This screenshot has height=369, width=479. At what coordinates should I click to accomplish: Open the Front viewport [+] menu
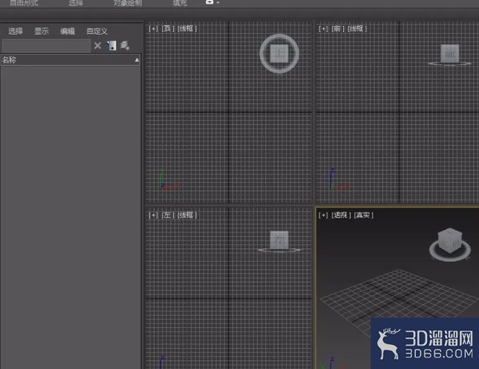coord(323,29)
